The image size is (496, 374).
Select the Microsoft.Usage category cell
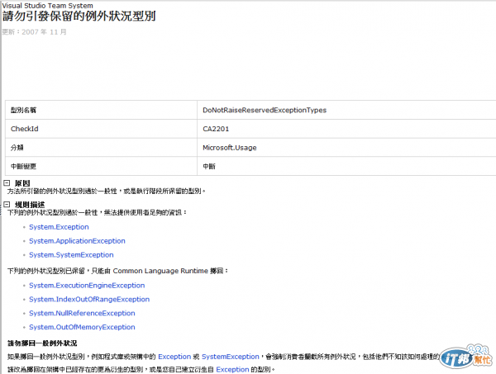(346, 148)
